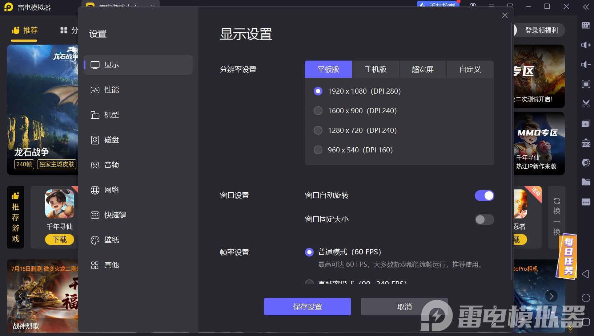Open the 战神烈歌 banner

click(43, 296)
